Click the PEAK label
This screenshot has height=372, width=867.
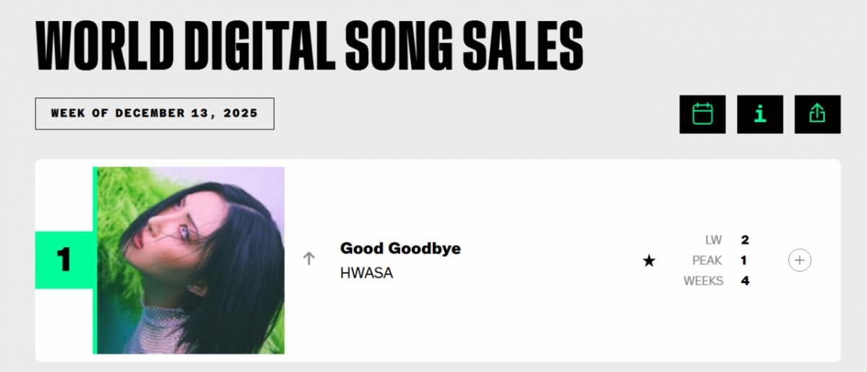(707, 260)
